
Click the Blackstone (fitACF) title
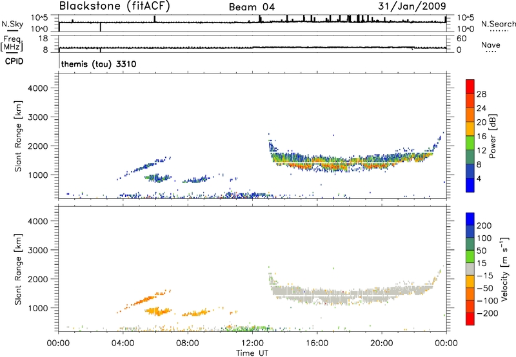tap(115, 6)
